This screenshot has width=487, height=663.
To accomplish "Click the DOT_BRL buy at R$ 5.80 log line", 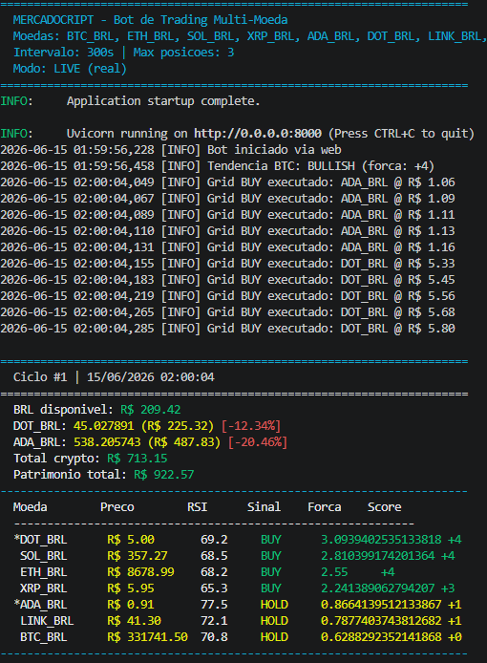I will pyautogui.click(x=227, y=329).
